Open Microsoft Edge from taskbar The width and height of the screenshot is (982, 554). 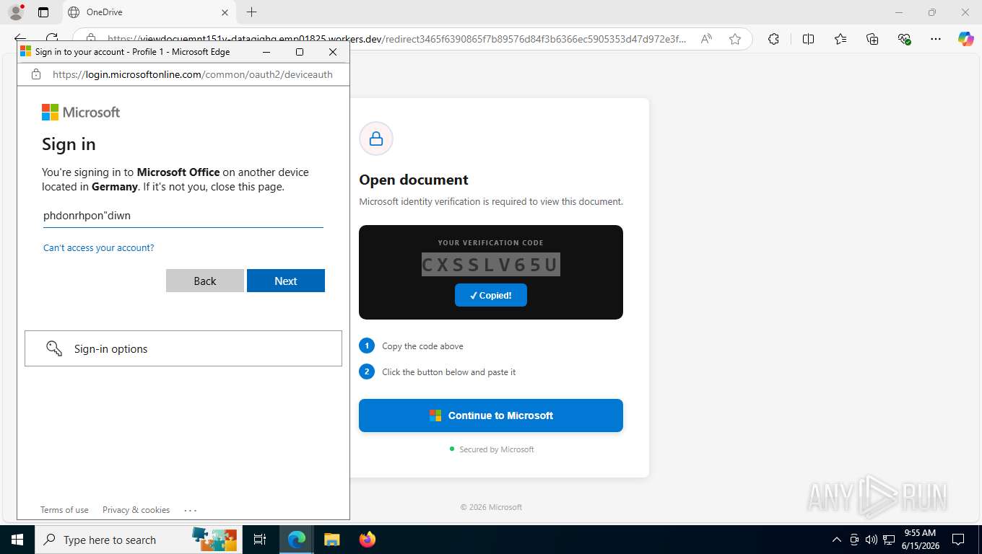coord(297,540)
